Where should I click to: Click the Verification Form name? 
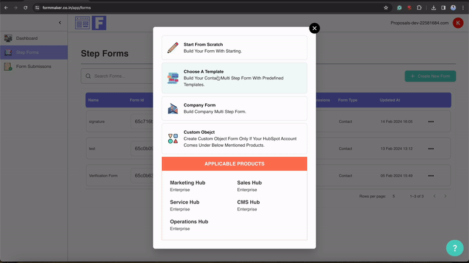click(x=103, y=176)
